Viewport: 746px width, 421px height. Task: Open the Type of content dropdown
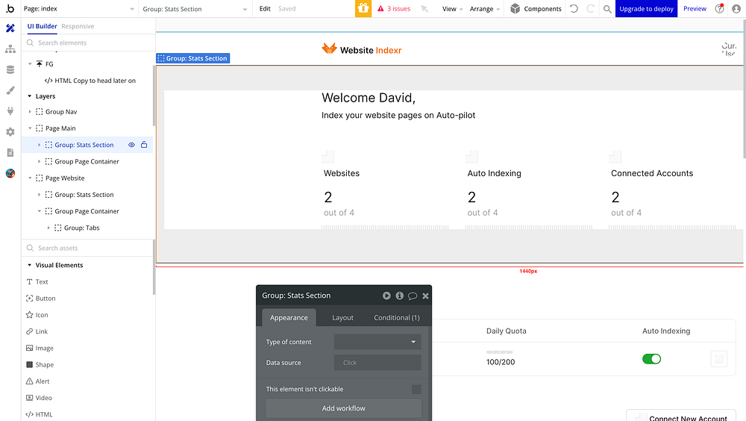(x=377, y=342)
